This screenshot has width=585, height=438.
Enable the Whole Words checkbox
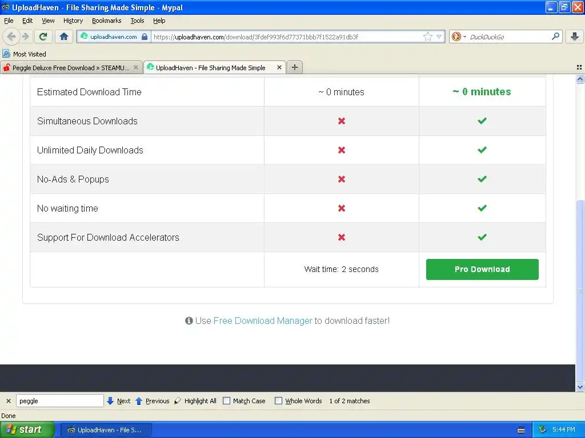coord(278,401)
